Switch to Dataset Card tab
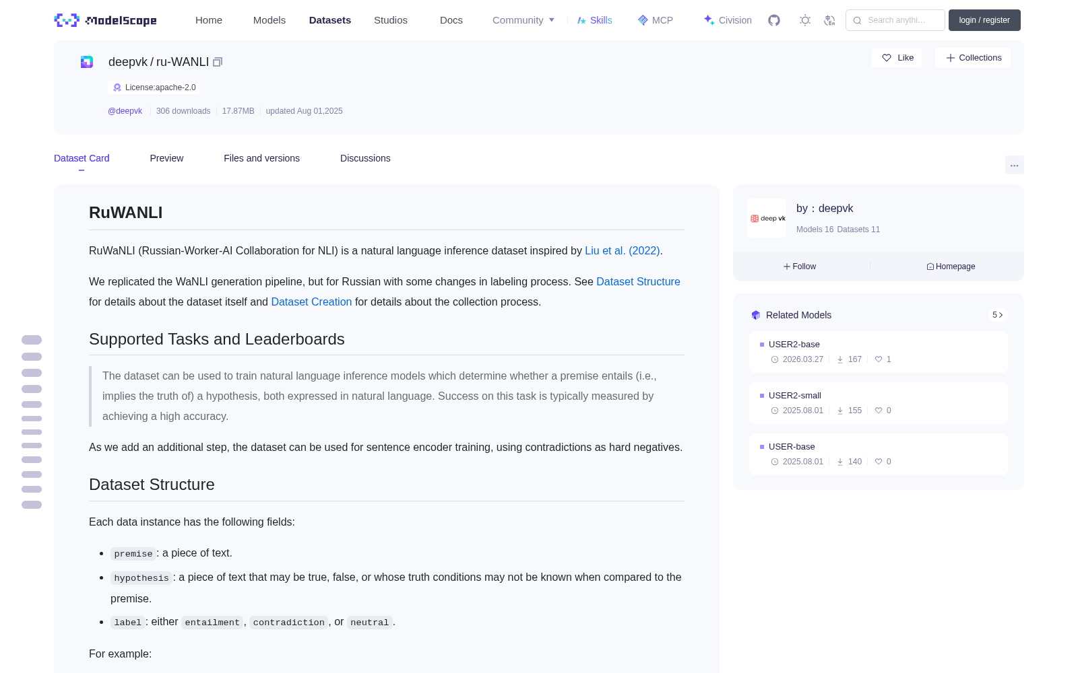Screen dimensions: 1078x673 click(x=82, y=158)
